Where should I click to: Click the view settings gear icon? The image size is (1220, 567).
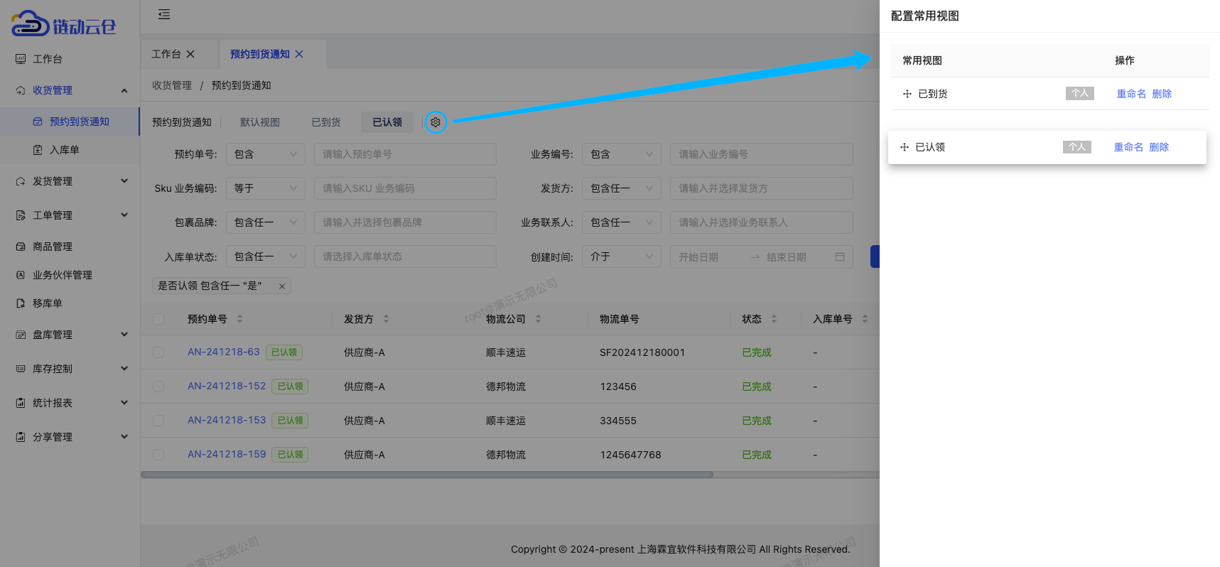436,122
